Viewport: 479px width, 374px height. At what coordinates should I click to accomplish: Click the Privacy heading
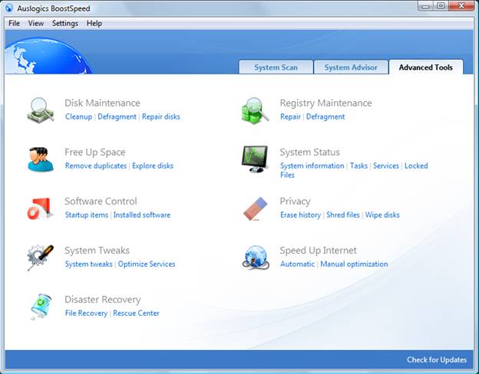click(x=295, y=201)
